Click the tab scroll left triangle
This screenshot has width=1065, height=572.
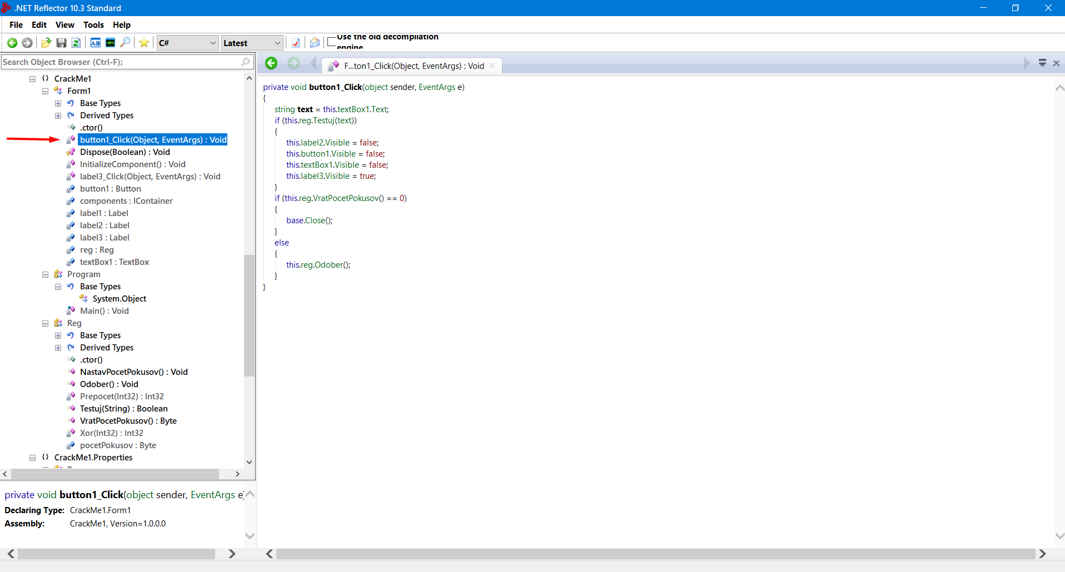coord(313,63)
